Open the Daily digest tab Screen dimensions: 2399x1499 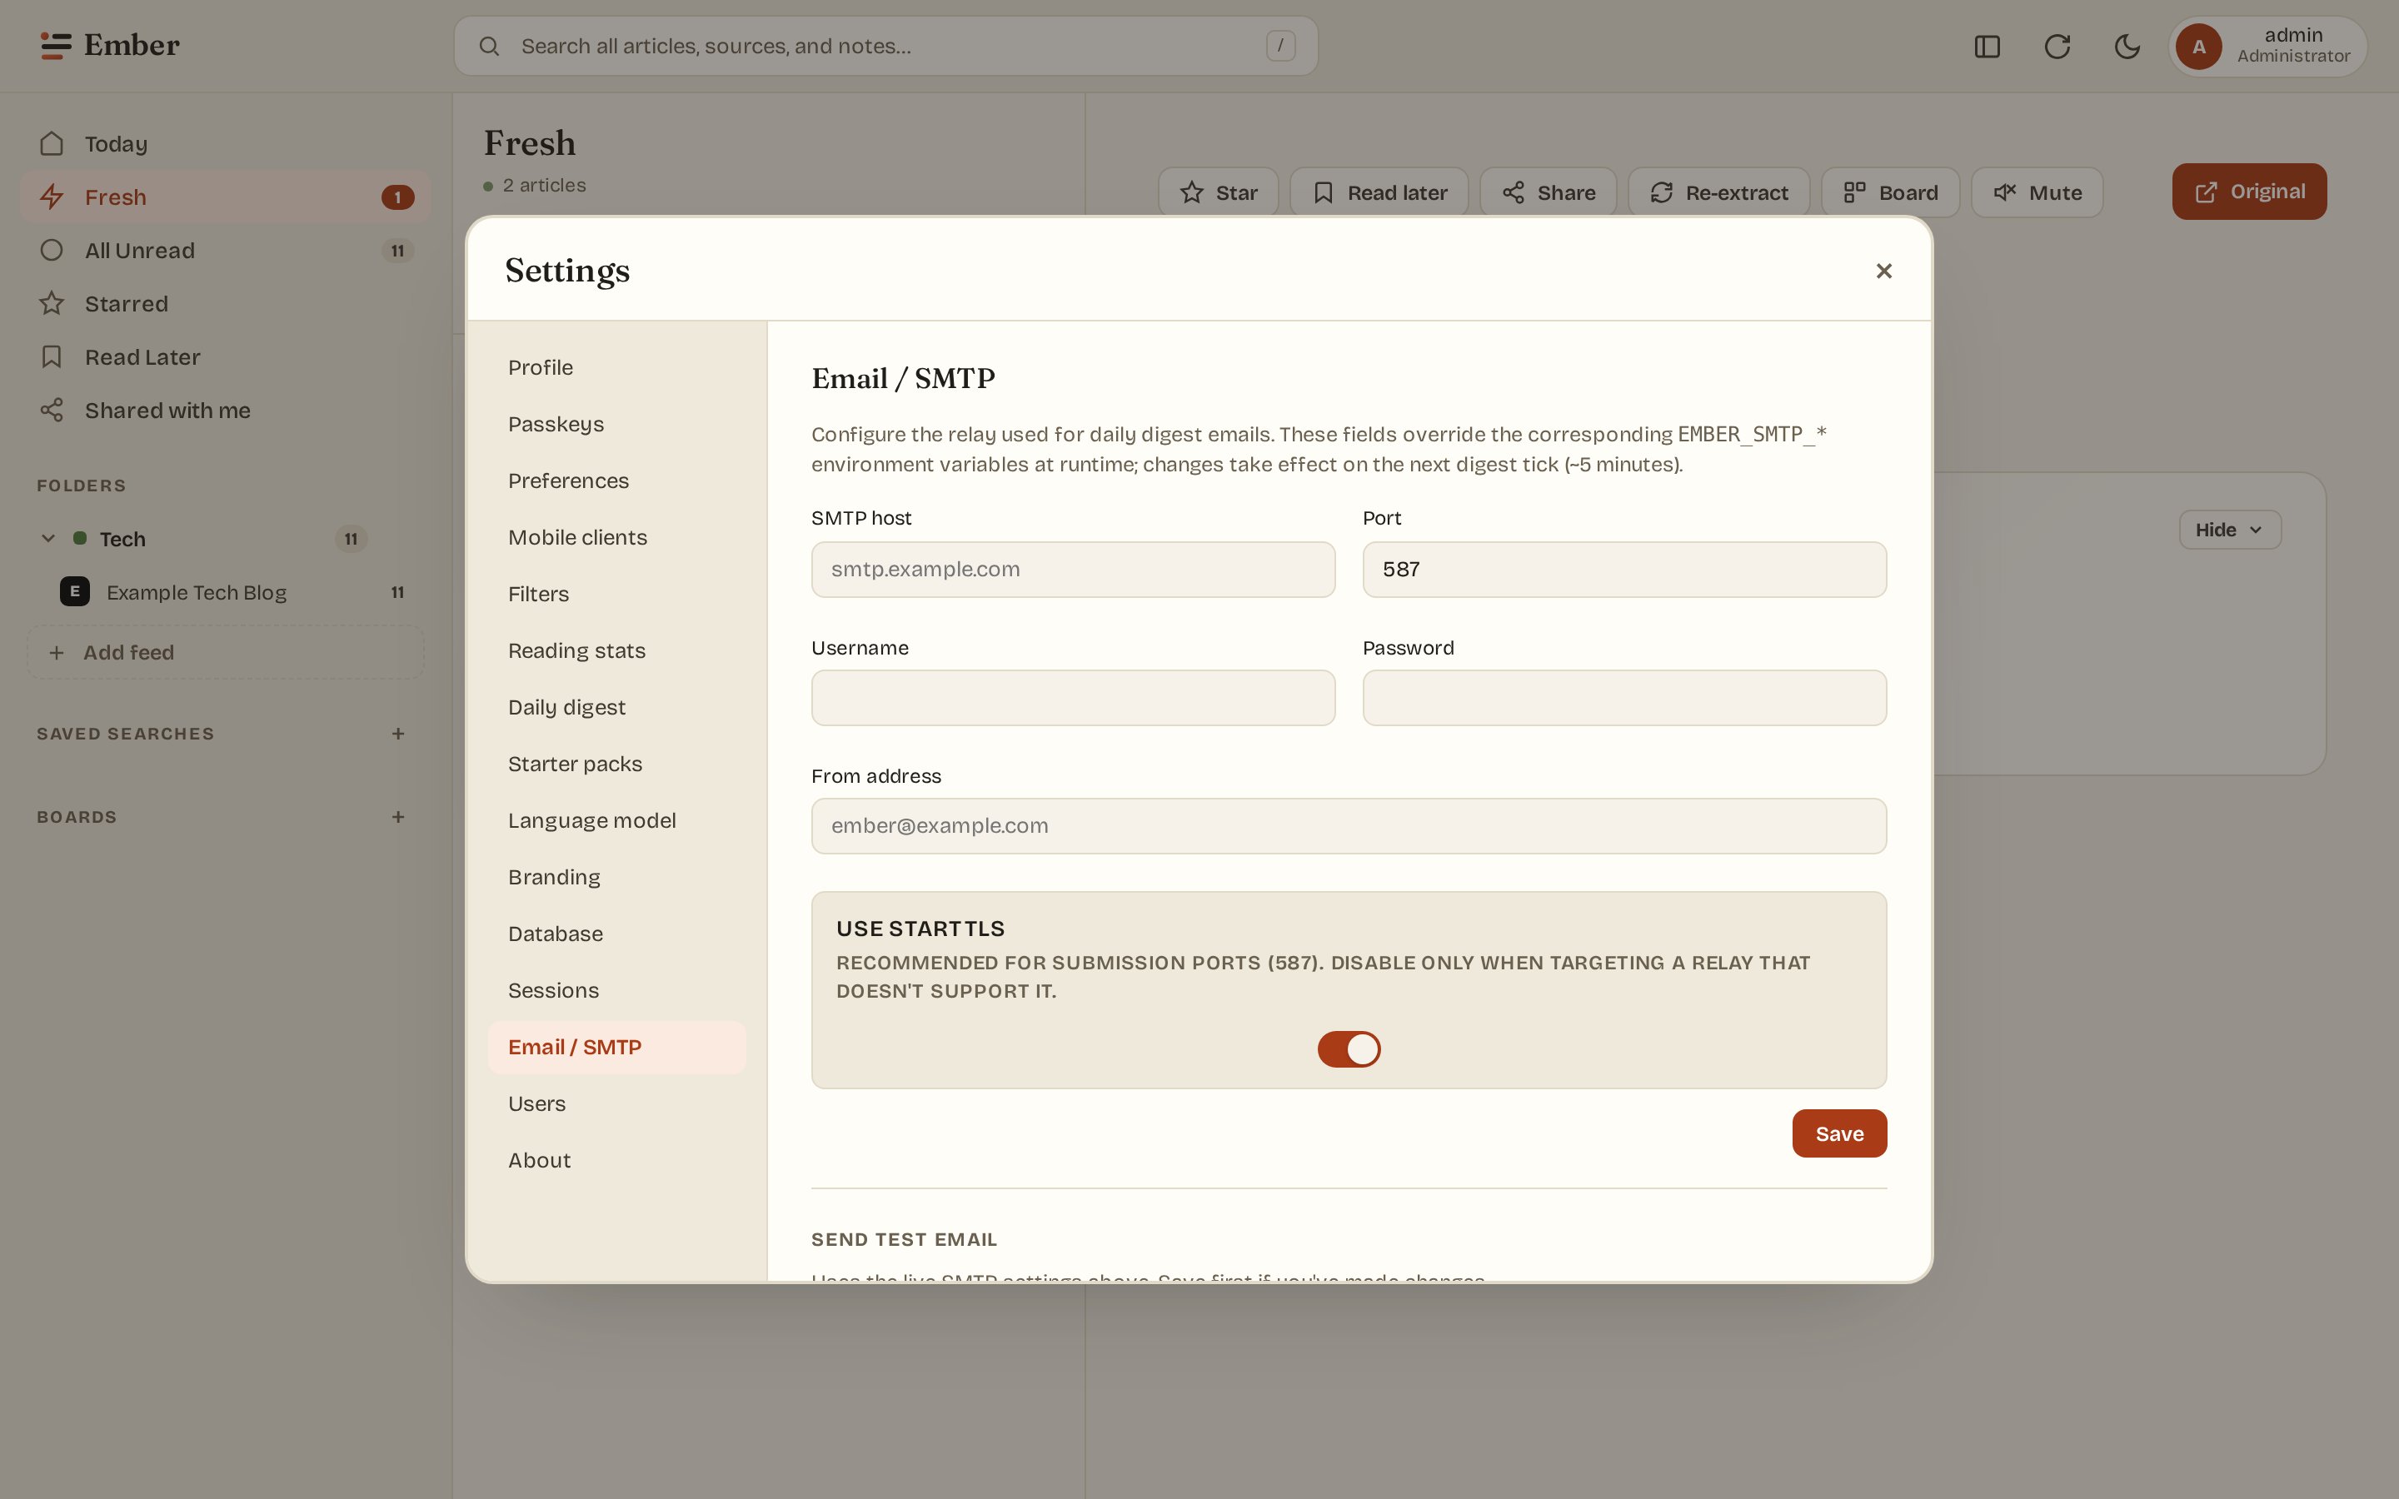point(616,707)
